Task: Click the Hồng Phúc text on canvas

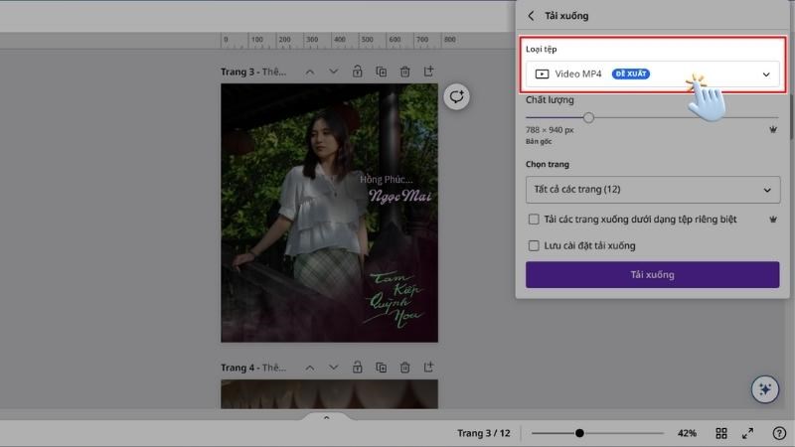Action: tap(387, 179)
